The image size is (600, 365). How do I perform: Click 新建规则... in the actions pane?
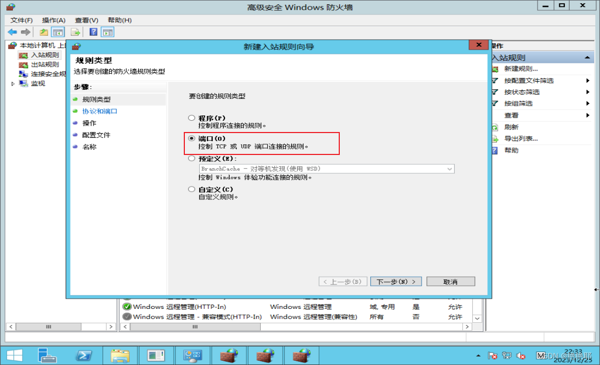tap(521, 69)
